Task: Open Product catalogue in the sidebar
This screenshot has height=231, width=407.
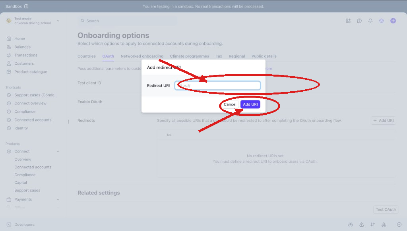Action: (31, 72)
